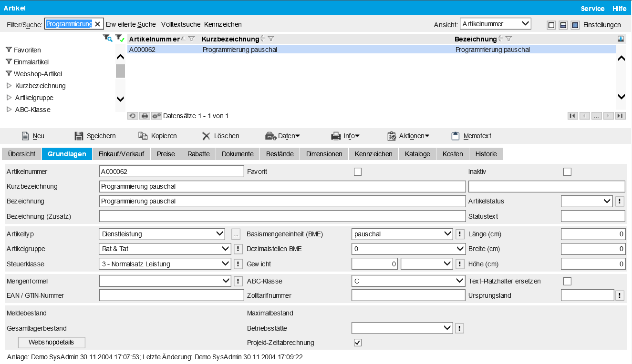632x364 pixels.
Task: Clear the Filter/Suche field with the X
Action: click(x=97, y=24)
